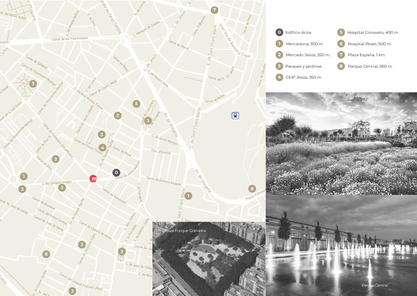
Task: Click Mercadona marker 1 near Carrer de Dolores Alcayde
Action: (x=188, y=196)
